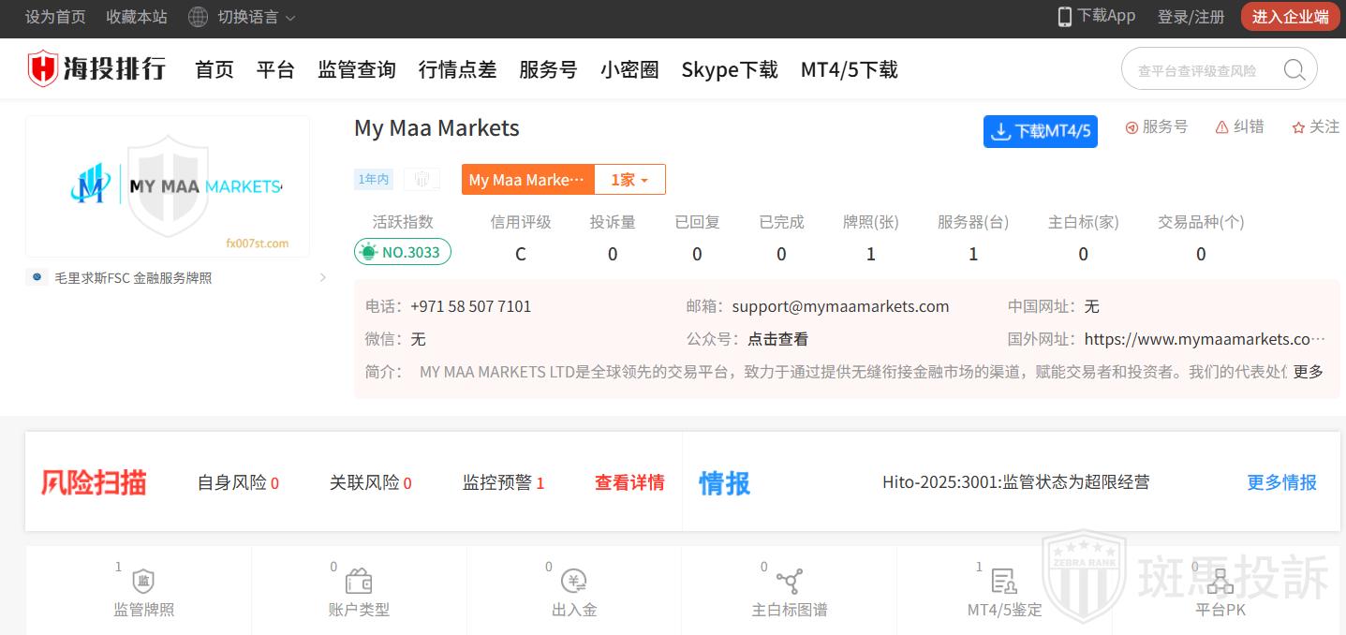Follow the broker with 关注 star
This screenshot has width=1346, height=635.
[x=1315, y=127]
